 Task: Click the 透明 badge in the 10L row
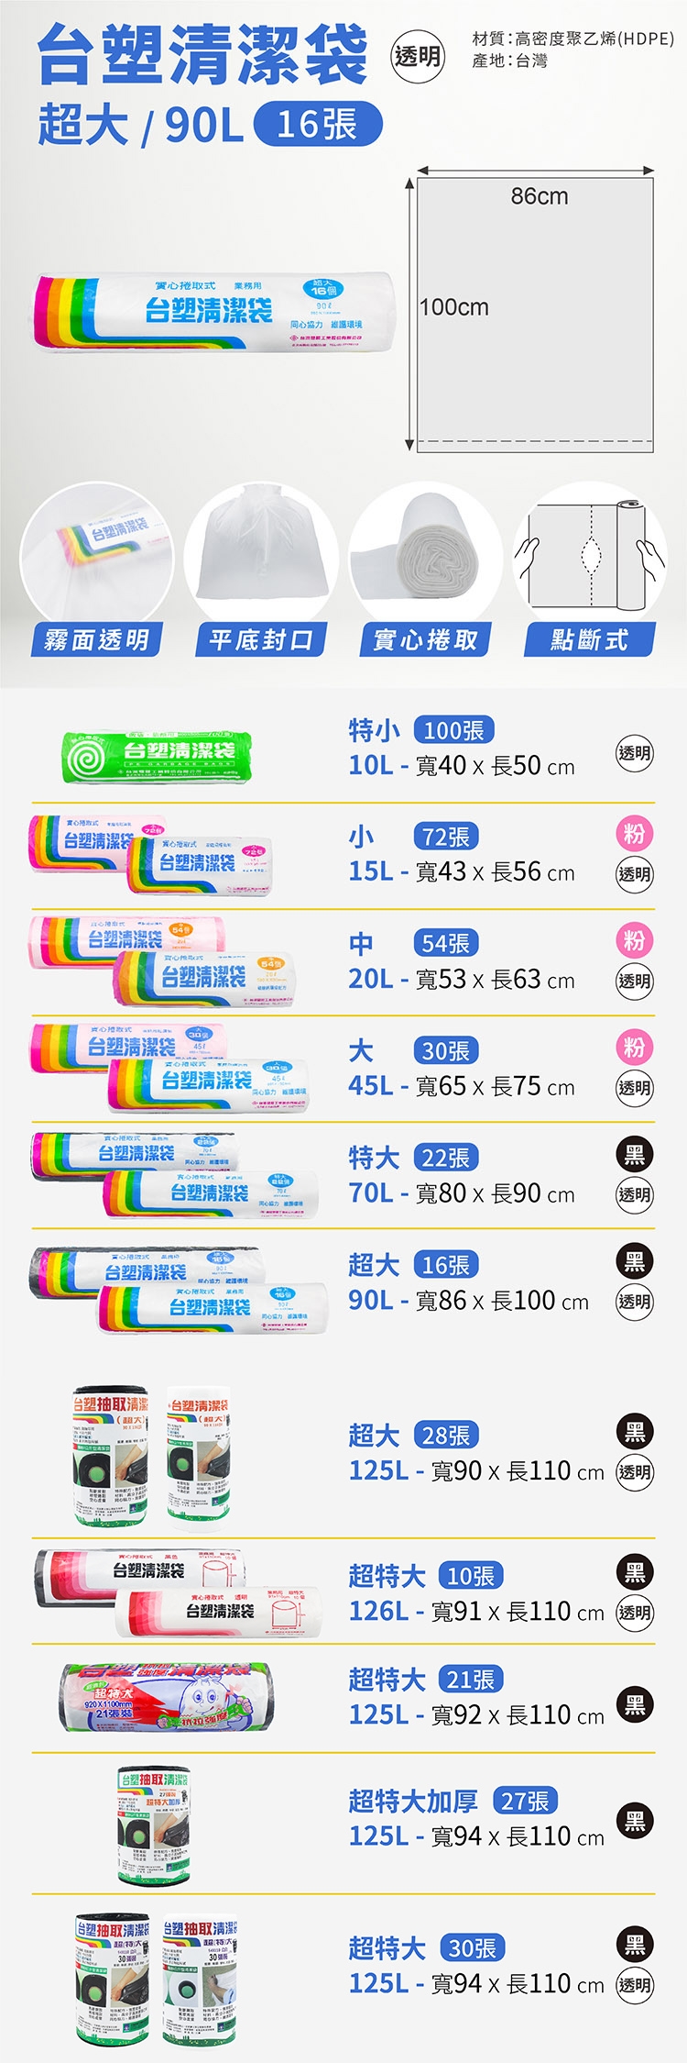pyautogui.click(x=634, y=753)
